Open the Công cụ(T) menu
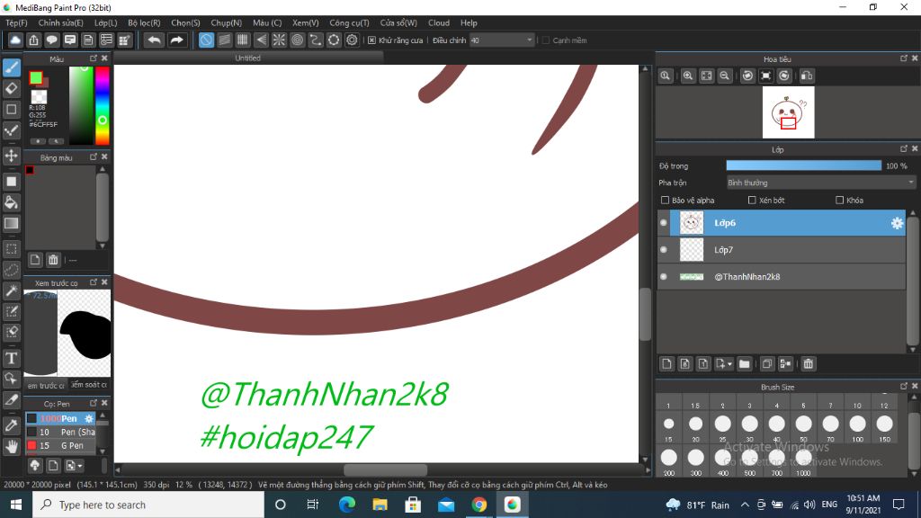The image size is (921, 518). point(350,22)
